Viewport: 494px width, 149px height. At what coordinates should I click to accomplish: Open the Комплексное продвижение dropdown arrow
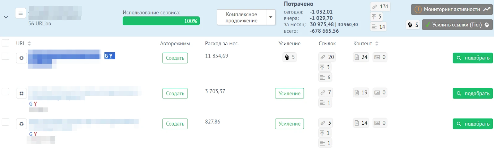[x=271, y=17]
